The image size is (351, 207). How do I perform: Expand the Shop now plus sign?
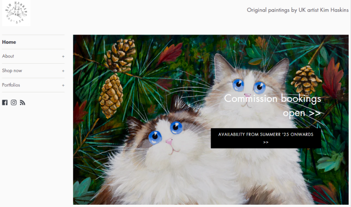63,71
